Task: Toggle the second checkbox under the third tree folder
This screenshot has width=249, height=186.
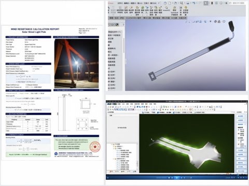Action: point(117,152)
